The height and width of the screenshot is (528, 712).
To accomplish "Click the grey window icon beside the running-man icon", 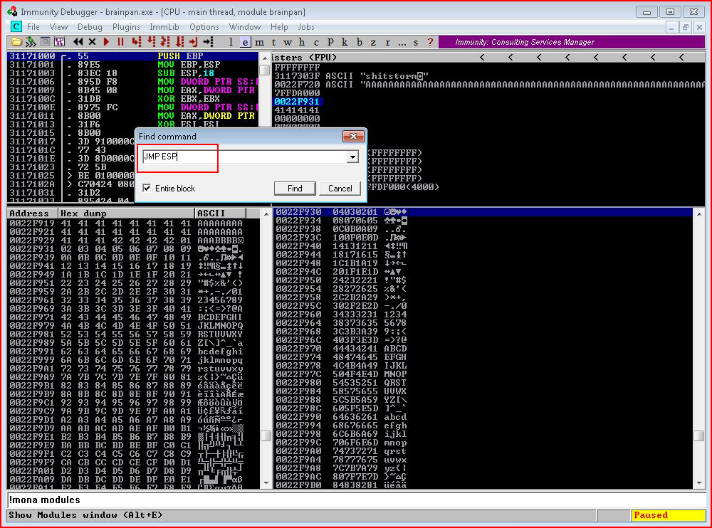I will tap(45, 42).
